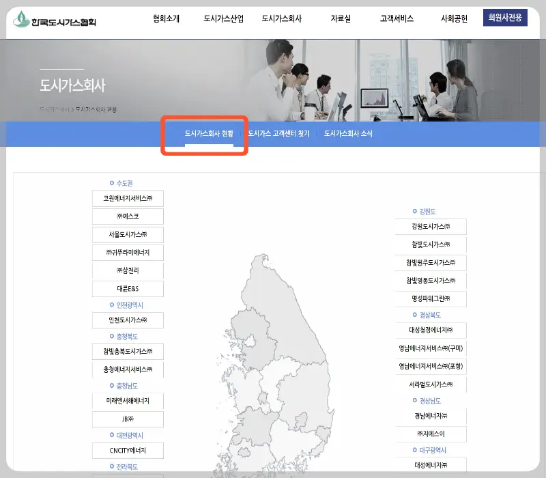
Task: Open CNCITY에너지 company link
Action: coord(128,451)
